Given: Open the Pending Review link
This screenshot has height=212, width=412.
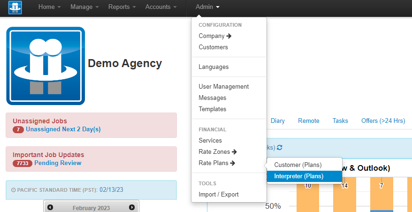Looking at the screenshot, I should click(58, 163).
